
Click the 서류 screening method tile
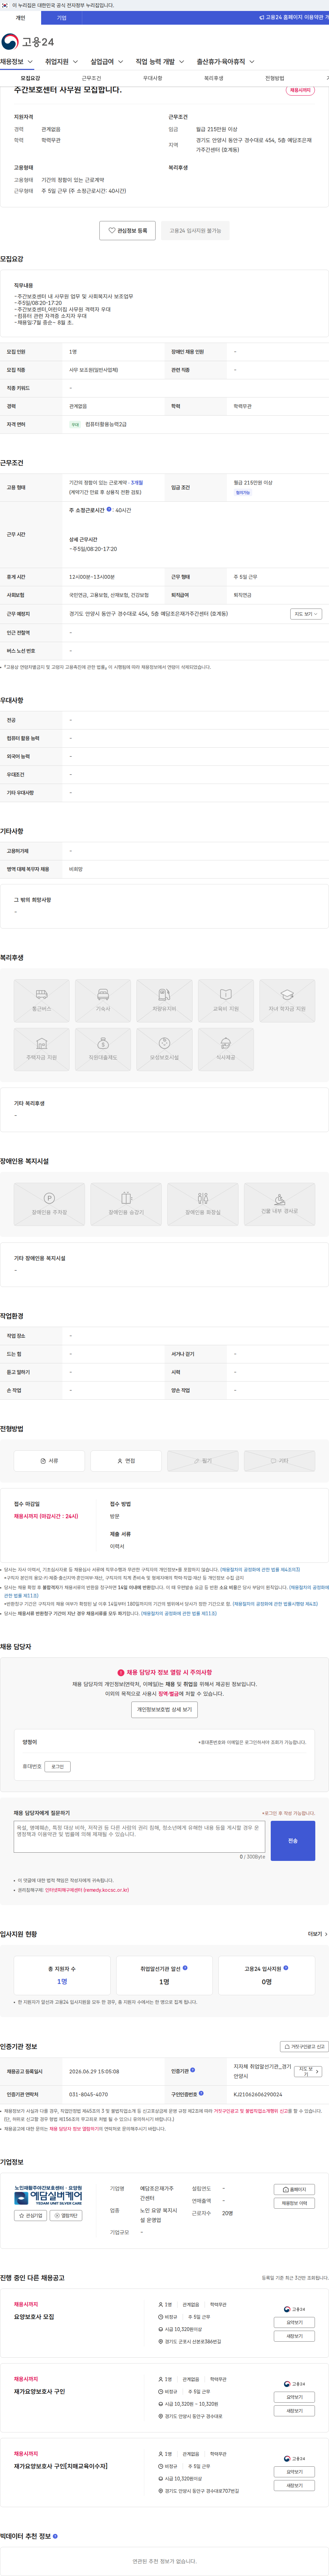pos(49,1461)
